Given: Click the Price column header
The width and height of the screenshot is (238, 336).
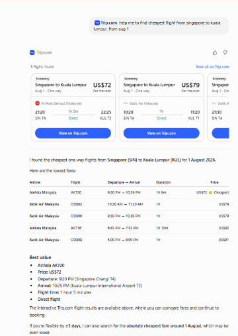Looking at the screenshot, I should (214, 182).
